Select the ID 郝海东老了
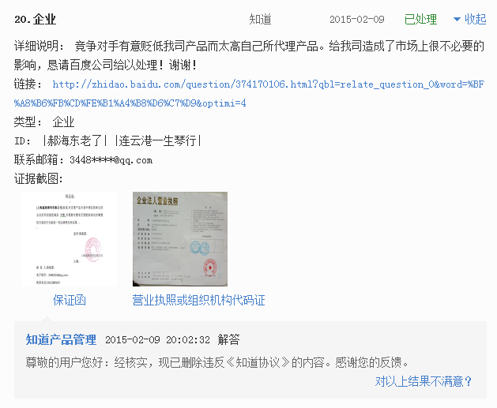497x408 pixels. (x=75, y=140)
